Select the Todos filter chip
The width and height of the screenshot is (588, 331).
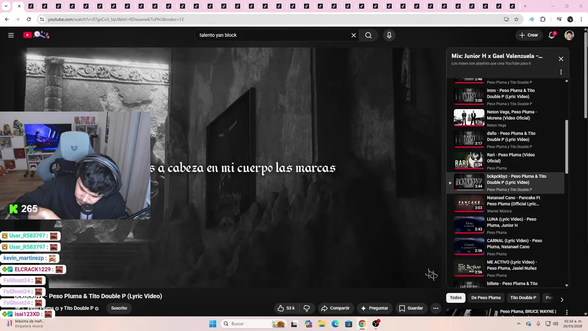tap(456, 298)
